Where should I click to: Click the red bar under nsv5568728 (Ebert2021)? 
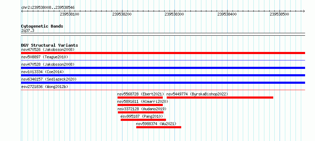click(x=140, y=98)
